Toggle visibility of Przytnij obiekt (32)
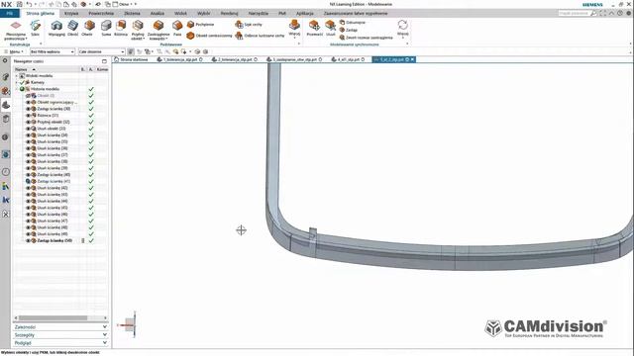The image size is (634, 356). click(x=29, y=122)
